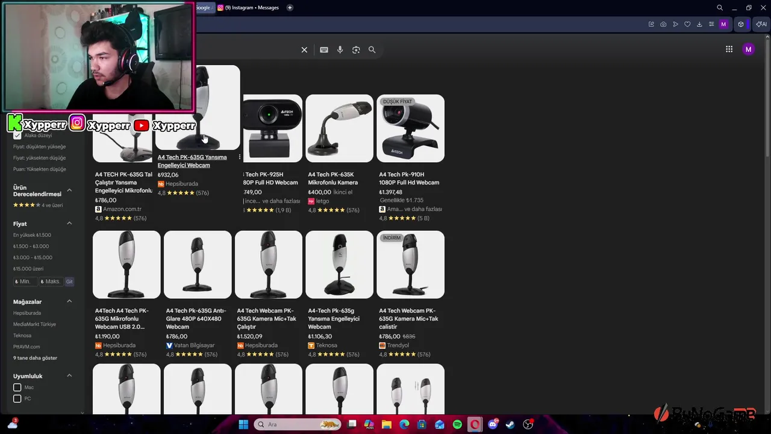This screenshot has height=434, width=771.
Task: Collapse the Ürün Derecelendirmesi section
Action: pyautogui.click(x=69, y=190)
